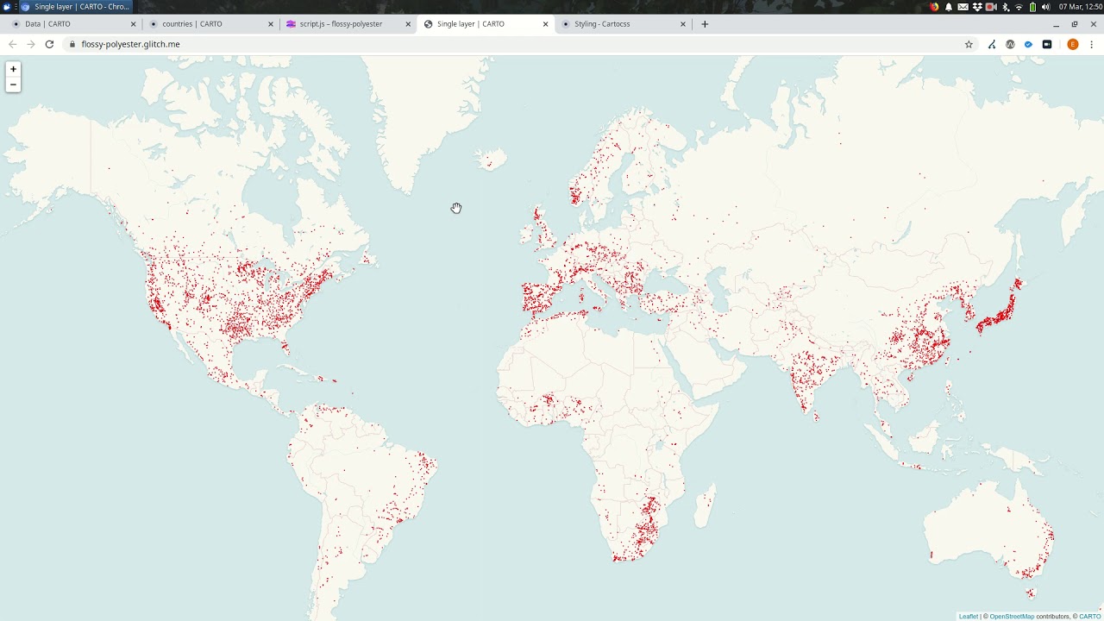Open the blue checkmark extension

(1028, 44)
